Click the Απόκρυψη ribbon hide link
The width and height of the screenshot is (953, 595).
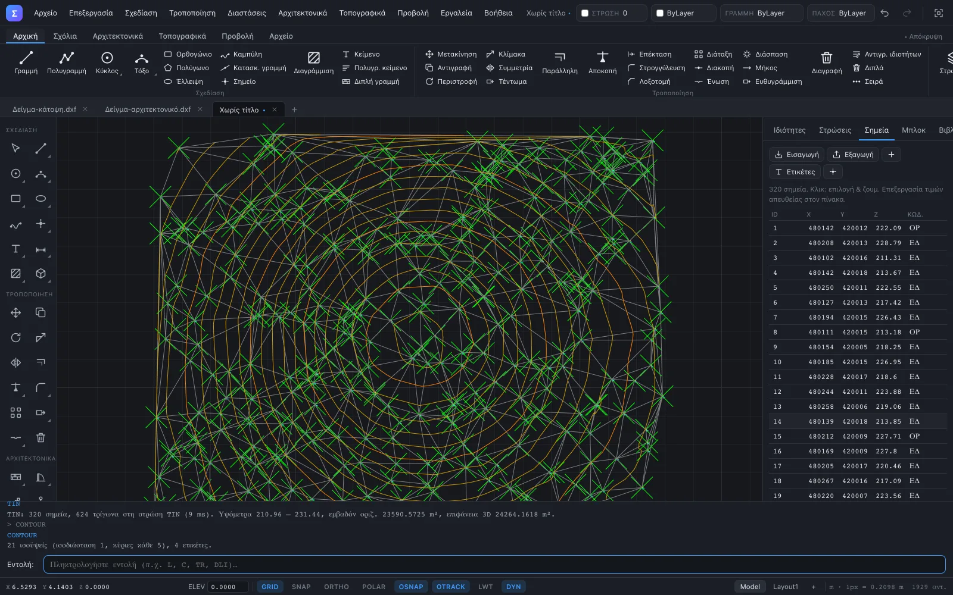coord(924,36)
